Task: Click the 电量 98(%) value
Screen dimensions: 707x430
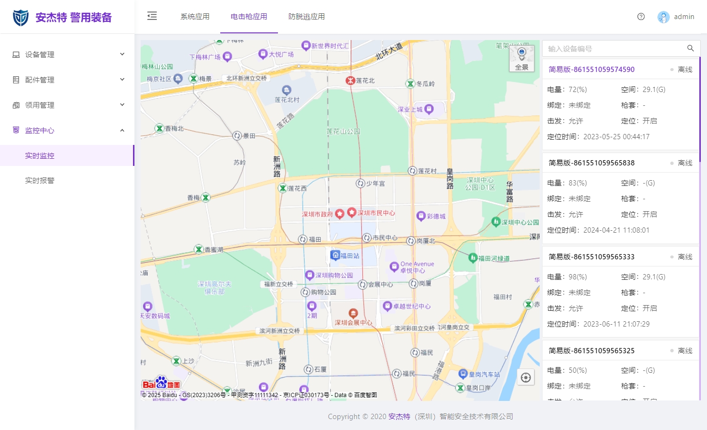Action: (578, 277)
